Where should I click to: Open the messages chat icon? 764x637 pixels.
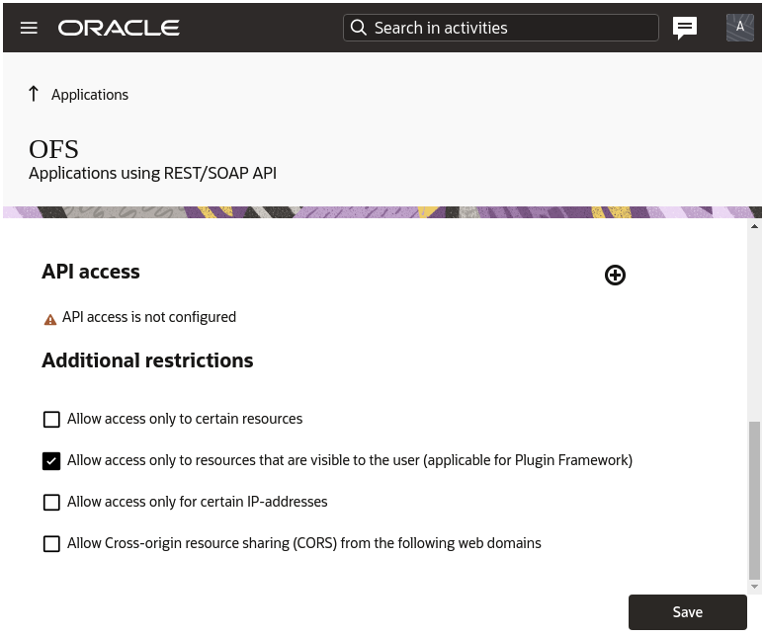[685, 28]
